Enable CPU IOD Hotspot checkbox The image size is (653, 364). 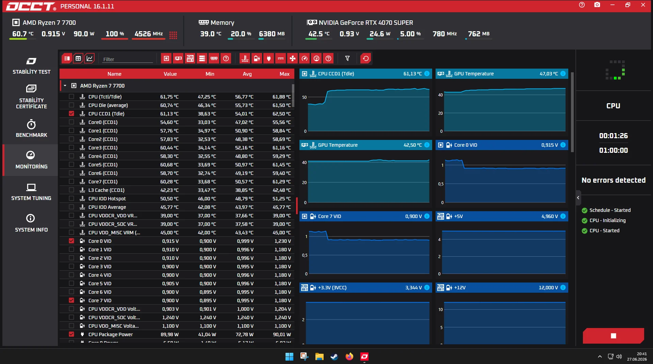(71, 198)
